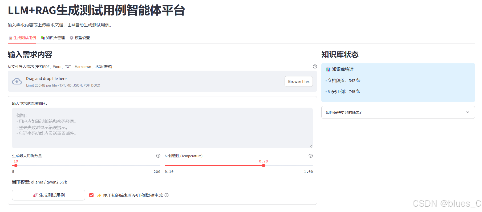Click the memo icon on 生成测试用例 tab
Viewport: 482px width, 212px height.
10,38
